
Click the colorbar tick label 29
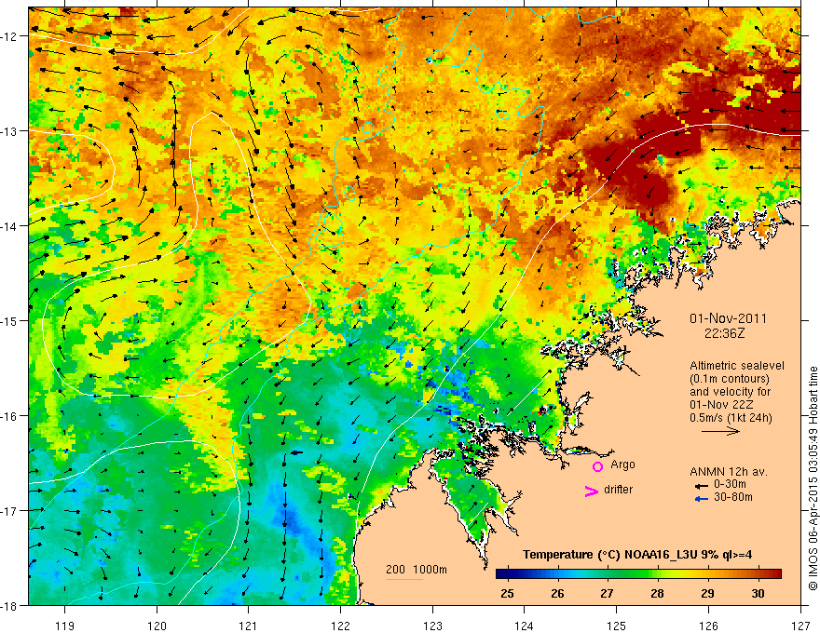pyautogui.click(x=707, y=593)
